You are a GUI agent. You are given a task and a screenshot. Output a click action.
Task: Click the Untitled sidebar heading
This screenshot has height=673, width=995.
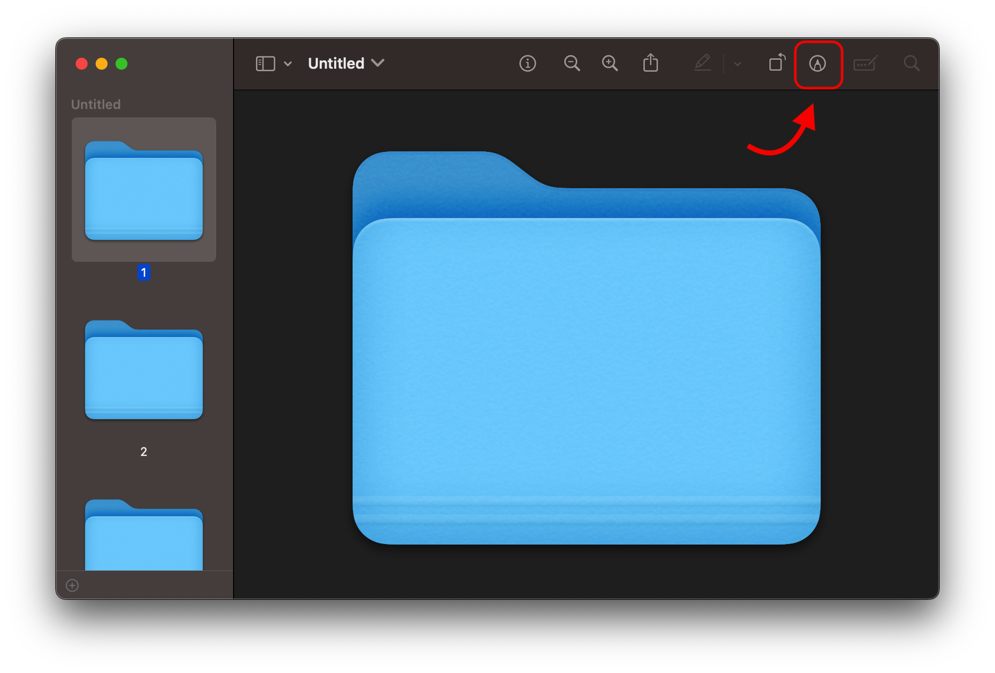click(x=96, y=105)
